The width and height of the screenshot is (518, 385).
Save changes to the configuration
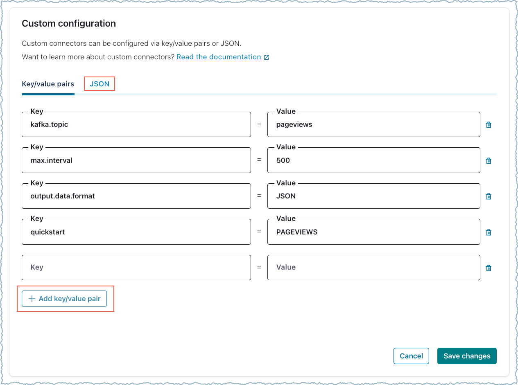466,356
